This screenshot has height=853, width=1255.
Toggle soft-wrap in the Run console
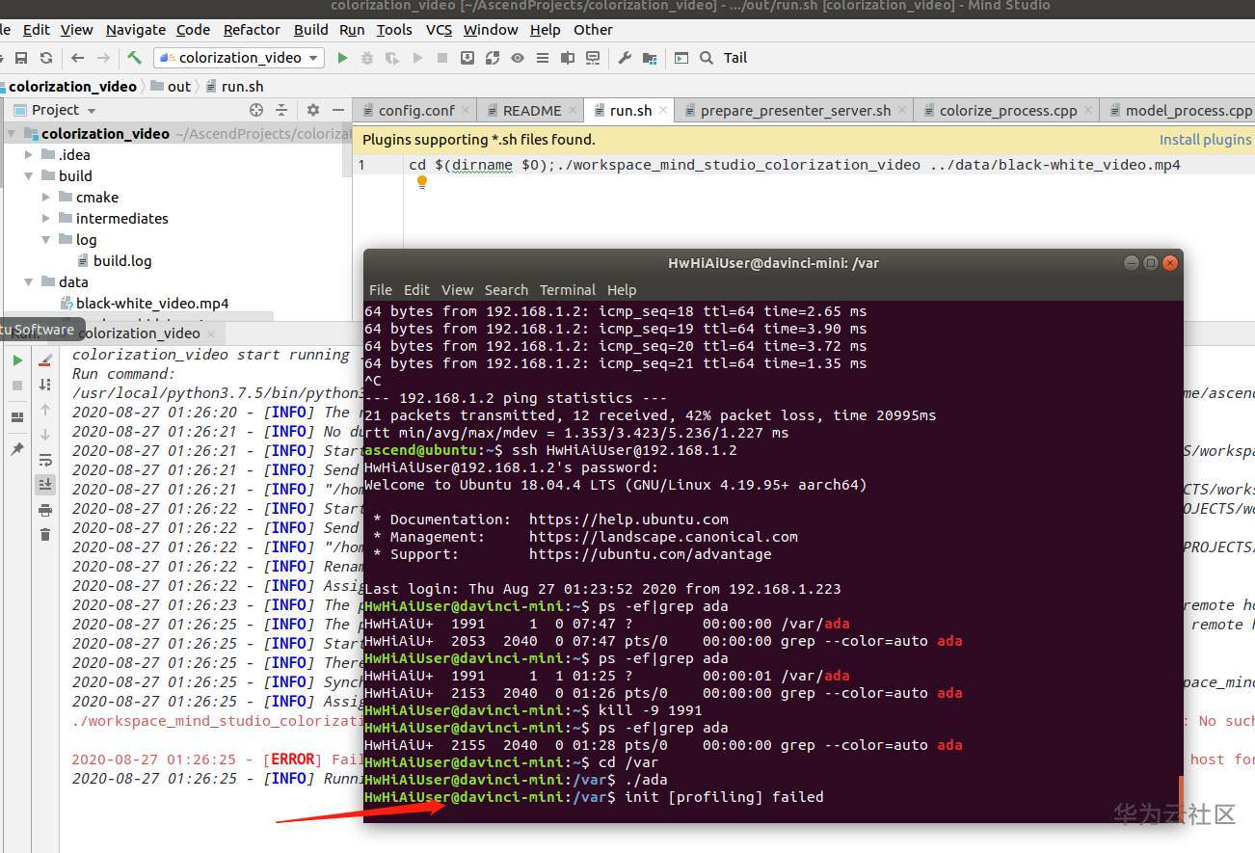click(x=45, y=460)
